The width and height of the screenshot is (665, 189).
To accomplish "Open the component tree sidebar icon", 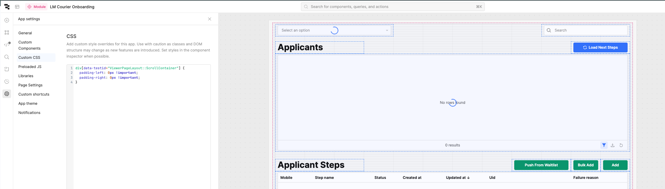I will pyautogui.click(x=7, y=32).
